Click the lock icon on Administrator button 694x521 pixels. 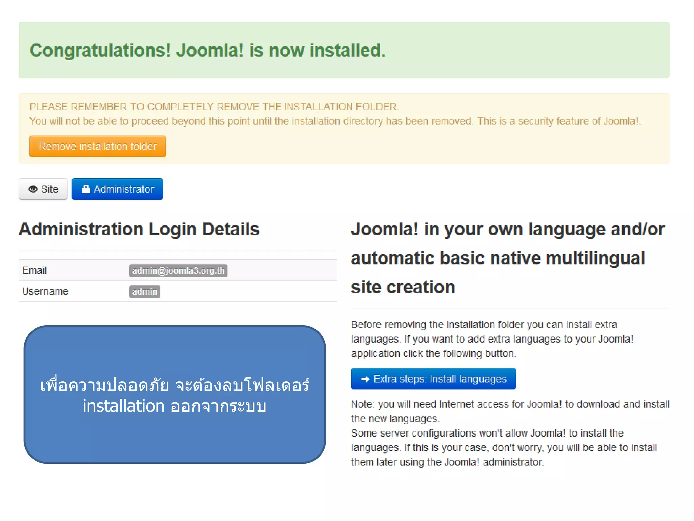86,189
